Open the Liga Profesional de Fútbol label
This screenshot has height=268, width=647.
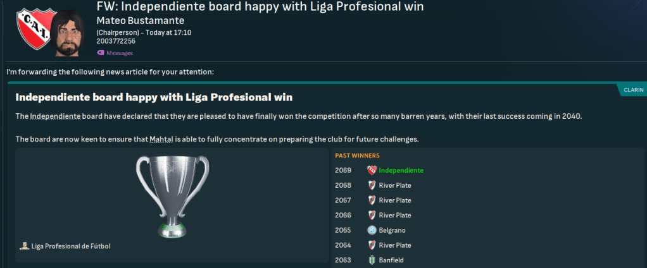click(x=70, y=246)
